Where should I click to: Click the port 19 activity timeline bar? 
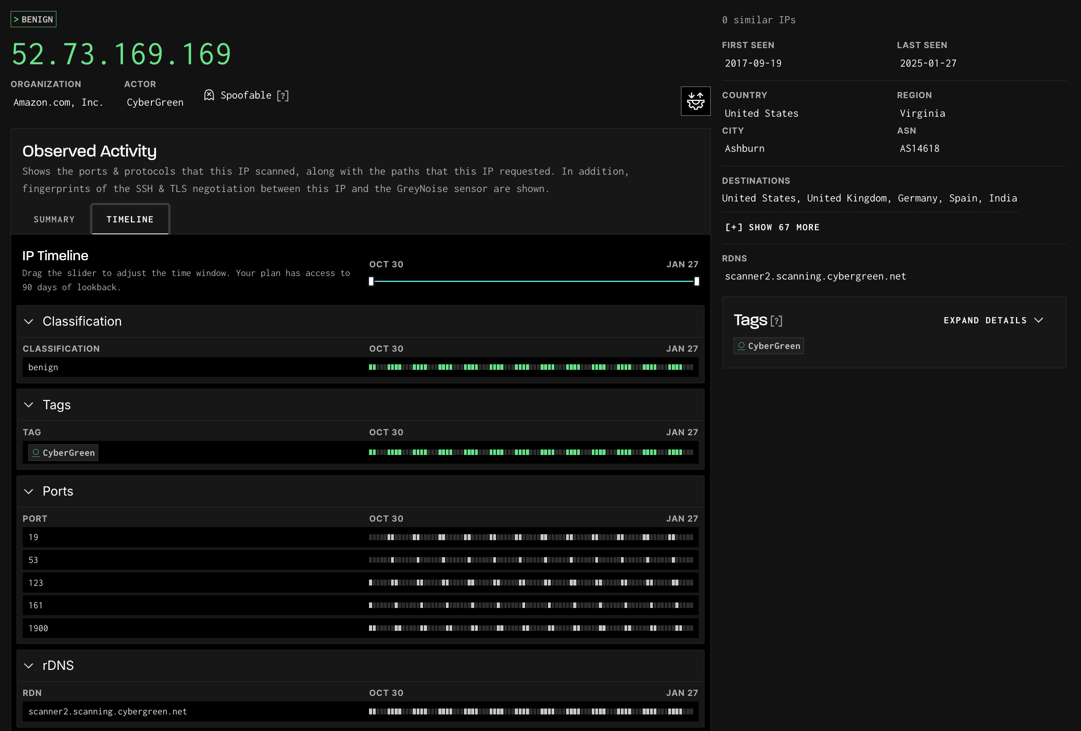click(531, 537)
